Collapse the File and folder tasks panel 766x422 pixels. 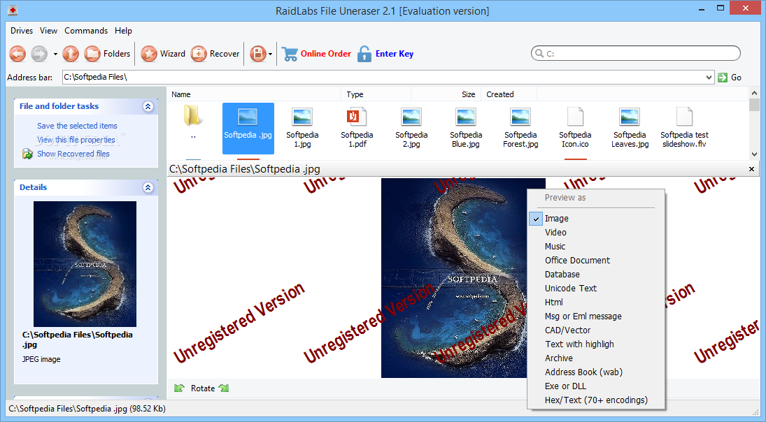click(x=148, y=106)
